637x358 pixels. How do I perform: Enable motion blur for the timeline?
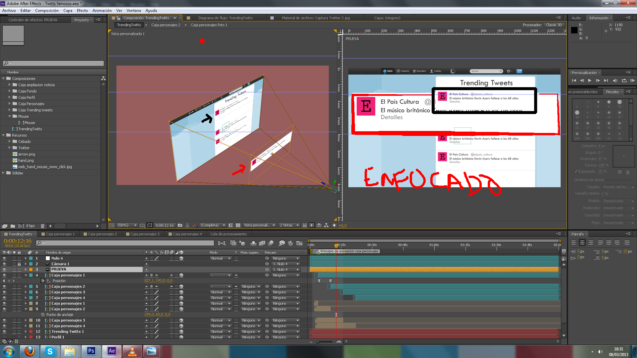click(270, 243)
